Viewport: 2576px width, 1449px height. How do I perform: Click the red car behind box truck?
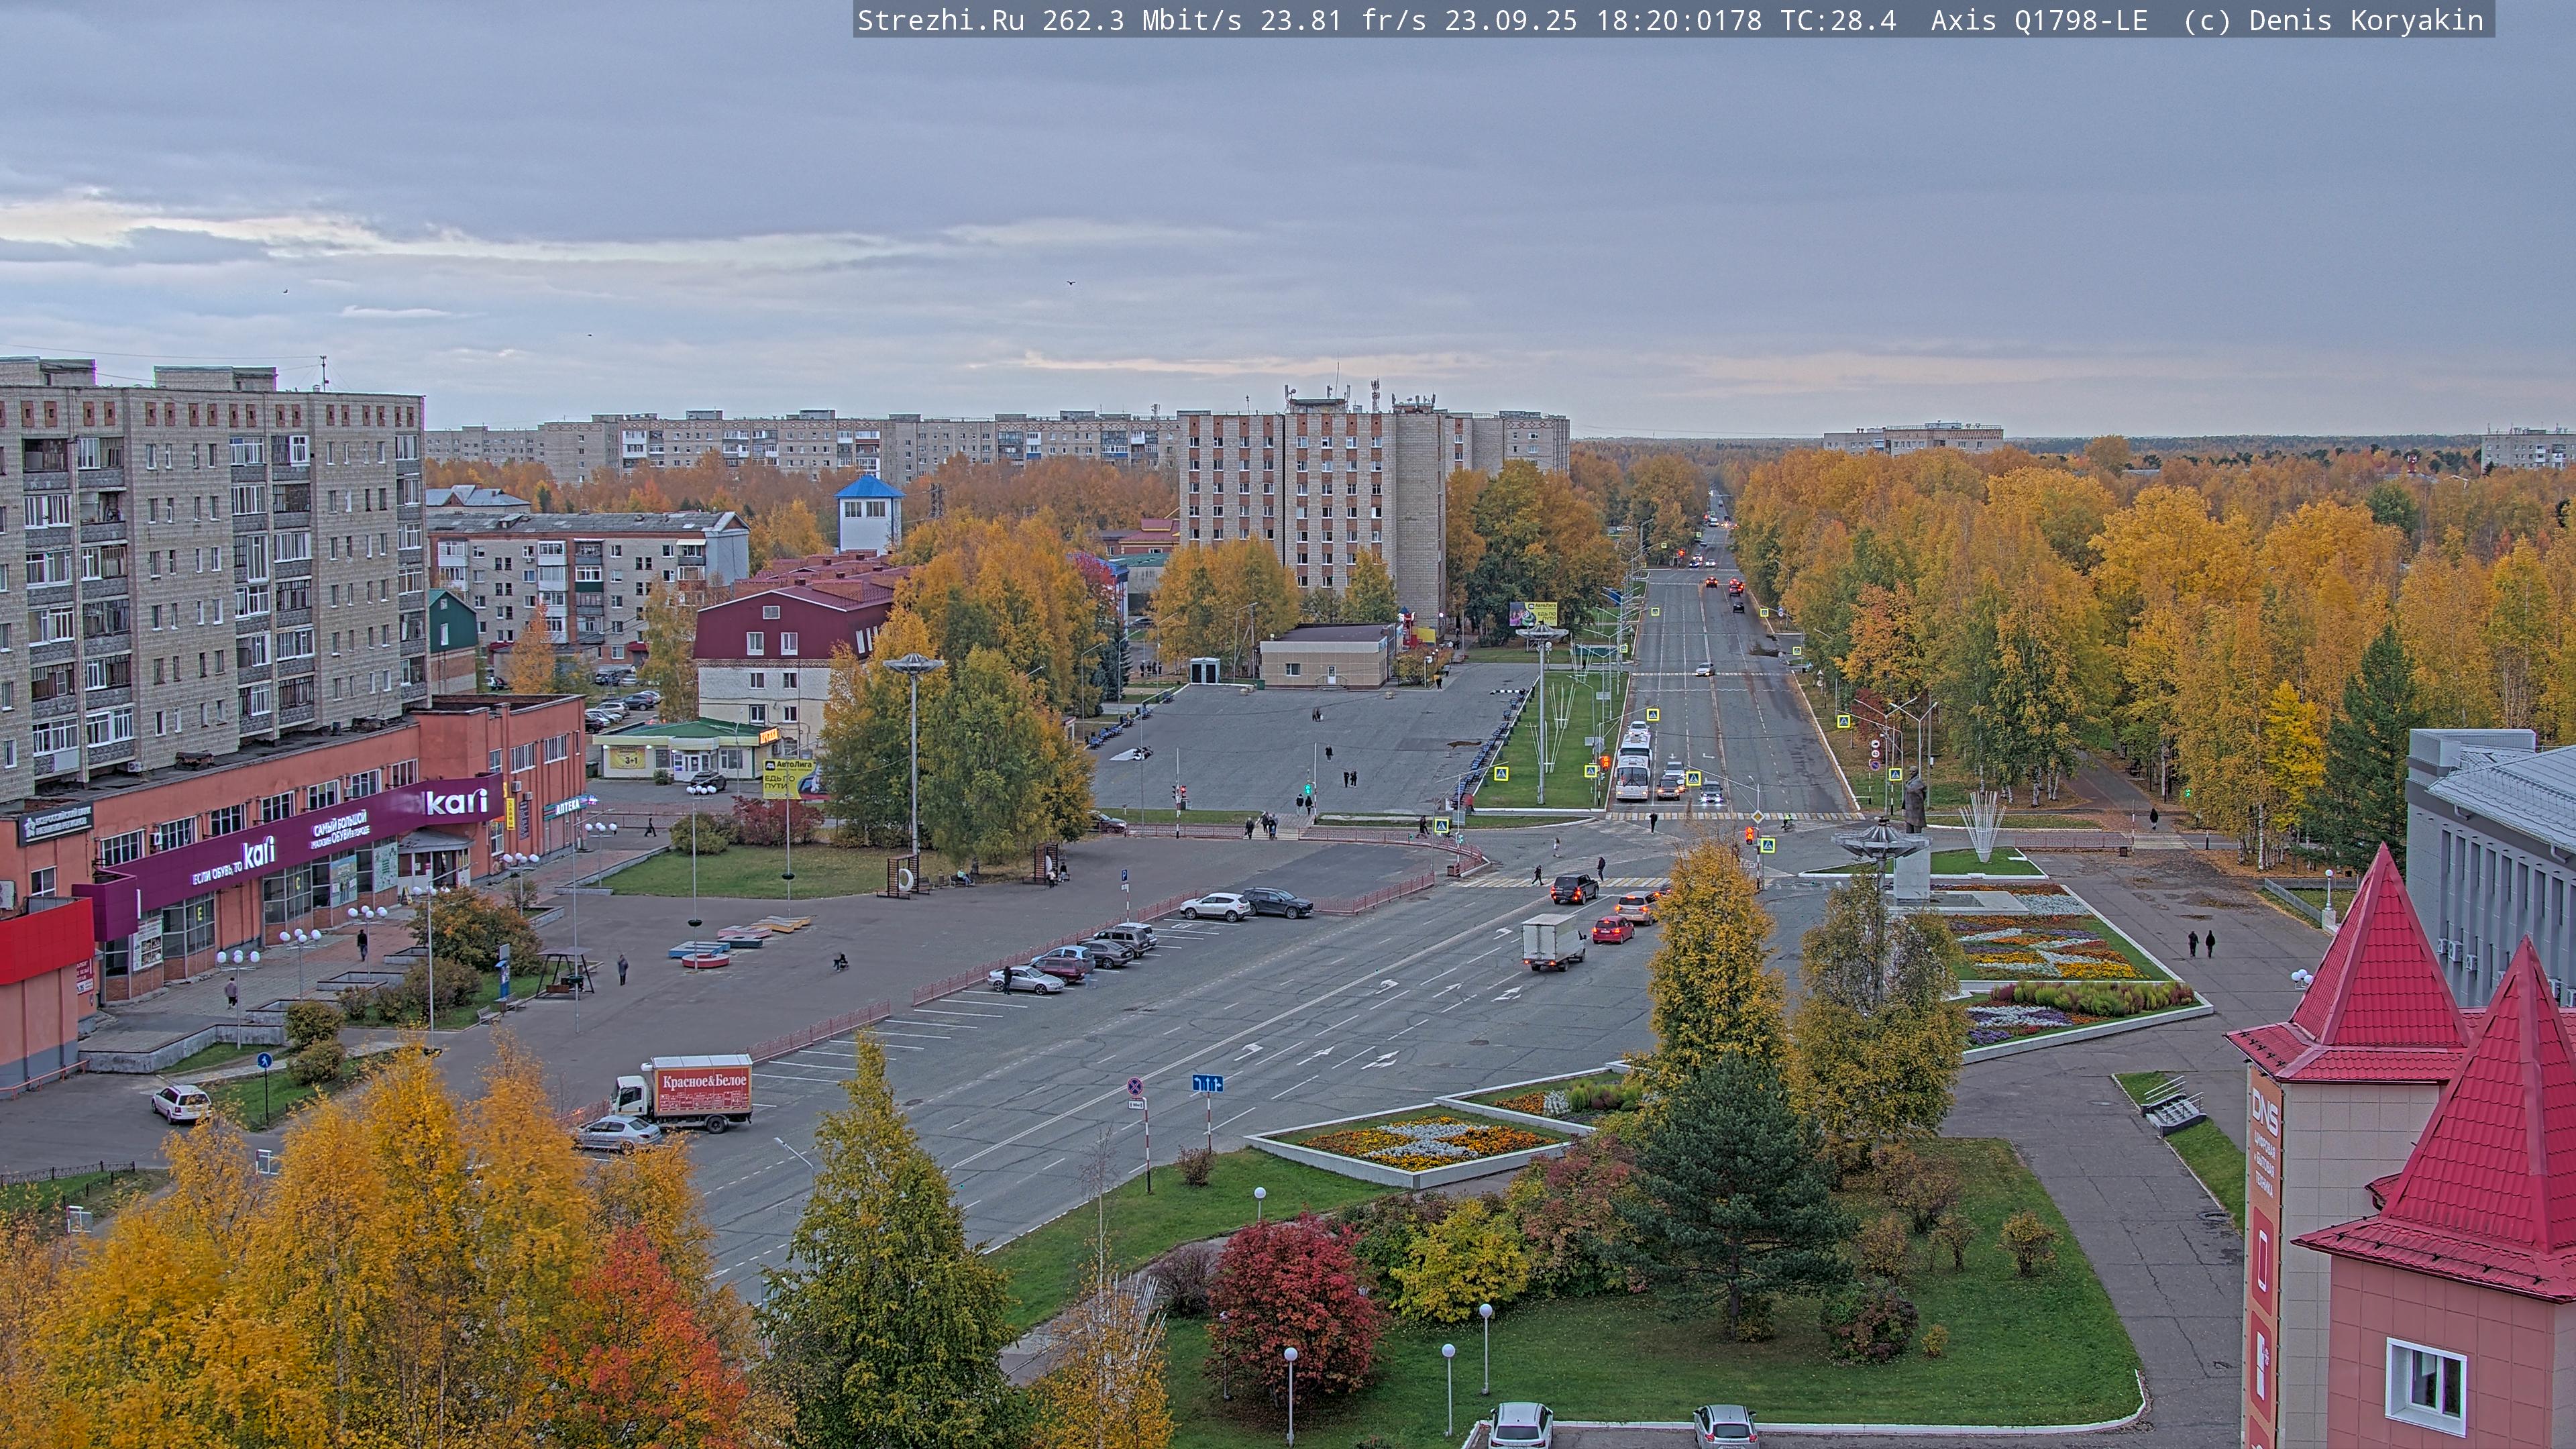[1612, 930]
